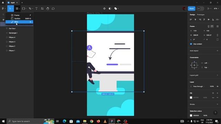
Task: Click the Present play button
Action: point(208,9)
